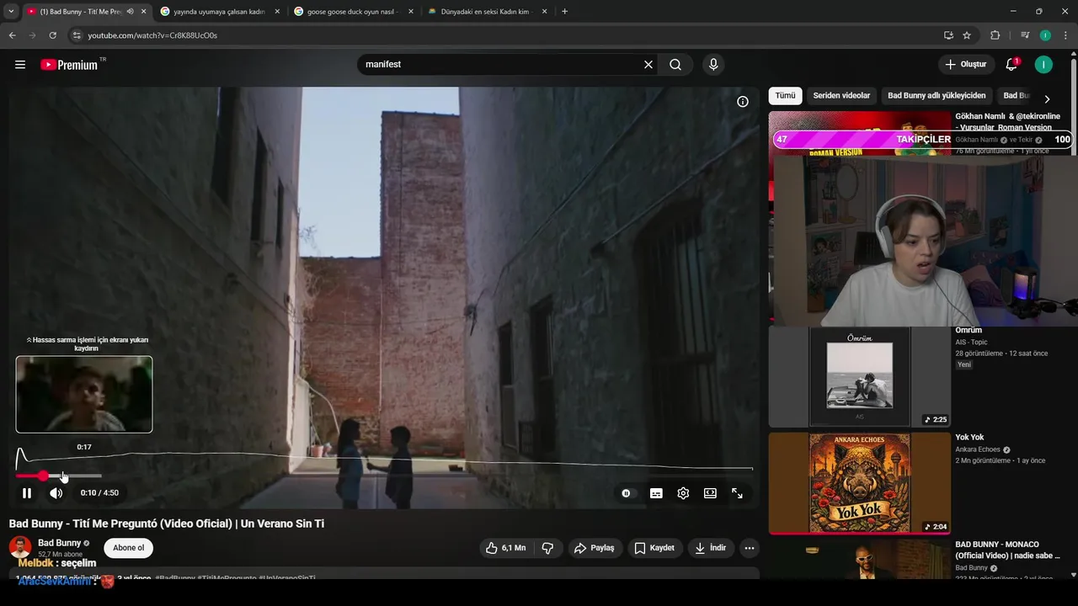Viewport: 1078px width, 606px height.
Task: Open more actions three-dot menu
Action: (x=750, y=548)
